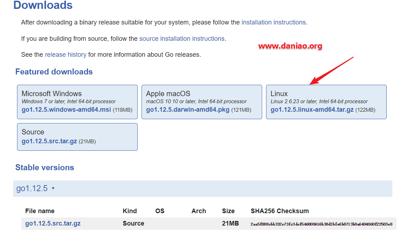The image size is (409, 233).
Task: Click the SHA256 Checksum column header
Action: 280,211
